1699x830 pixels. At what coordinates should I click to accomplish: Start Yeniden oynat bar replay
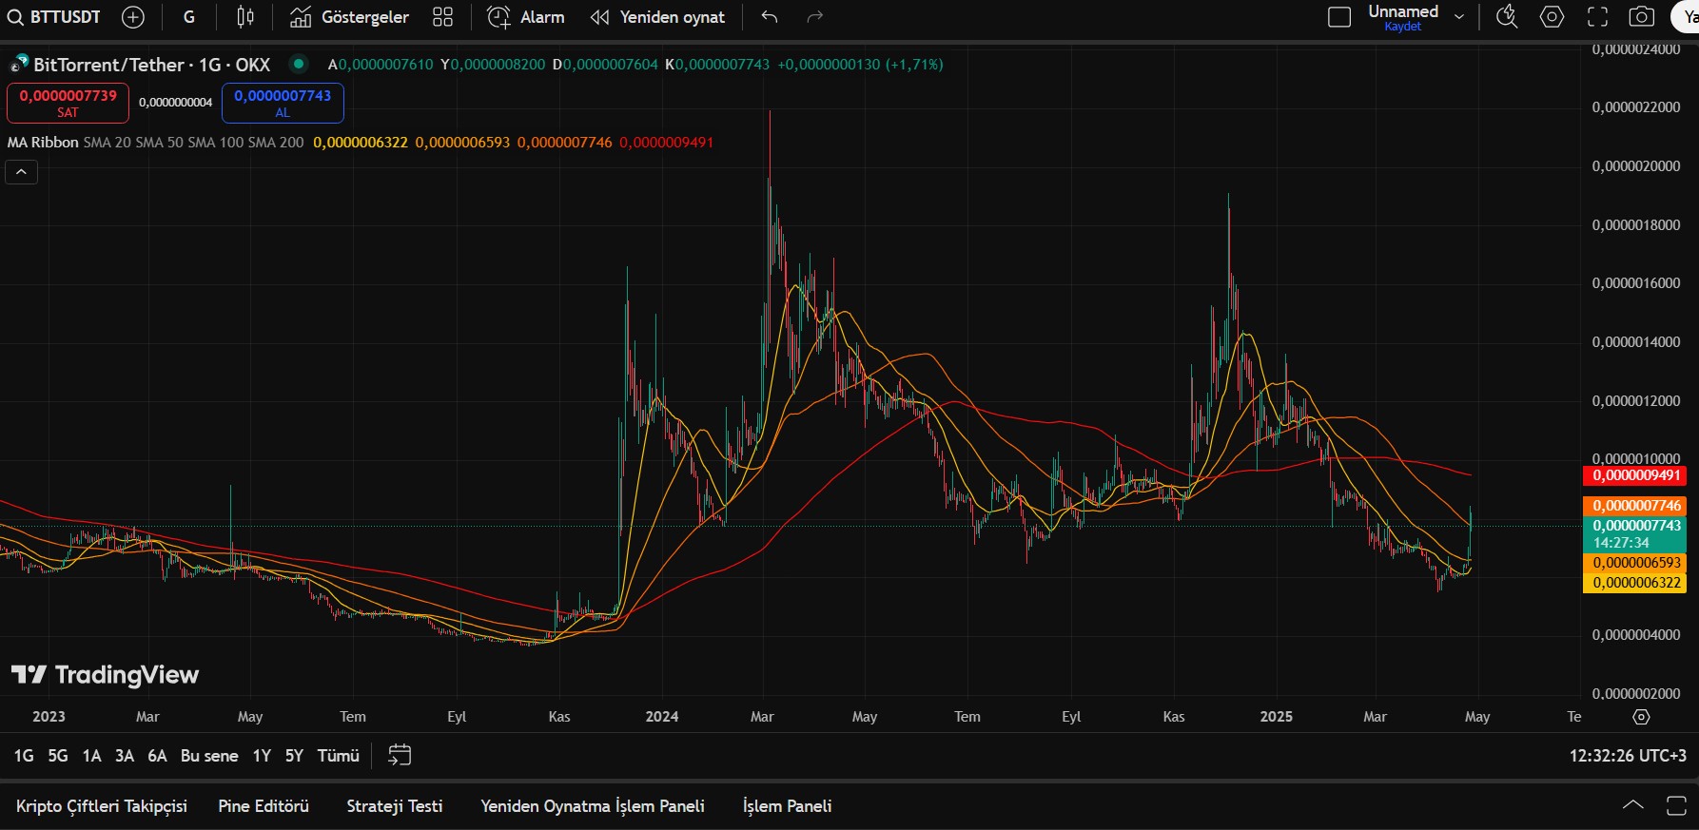pos(657,17)
